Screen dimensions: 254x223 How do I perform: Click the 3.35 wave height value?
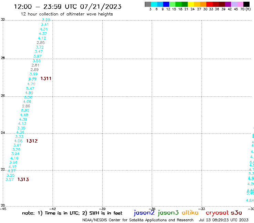(x=21, y=128)
